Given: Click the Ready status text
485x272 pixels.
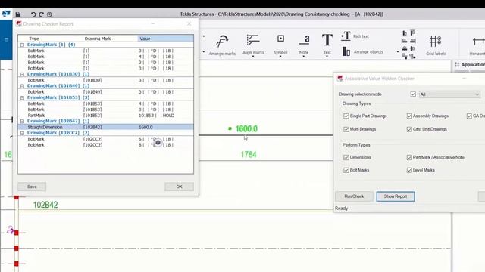Looking at the screenshot, I should pos(342,209).
